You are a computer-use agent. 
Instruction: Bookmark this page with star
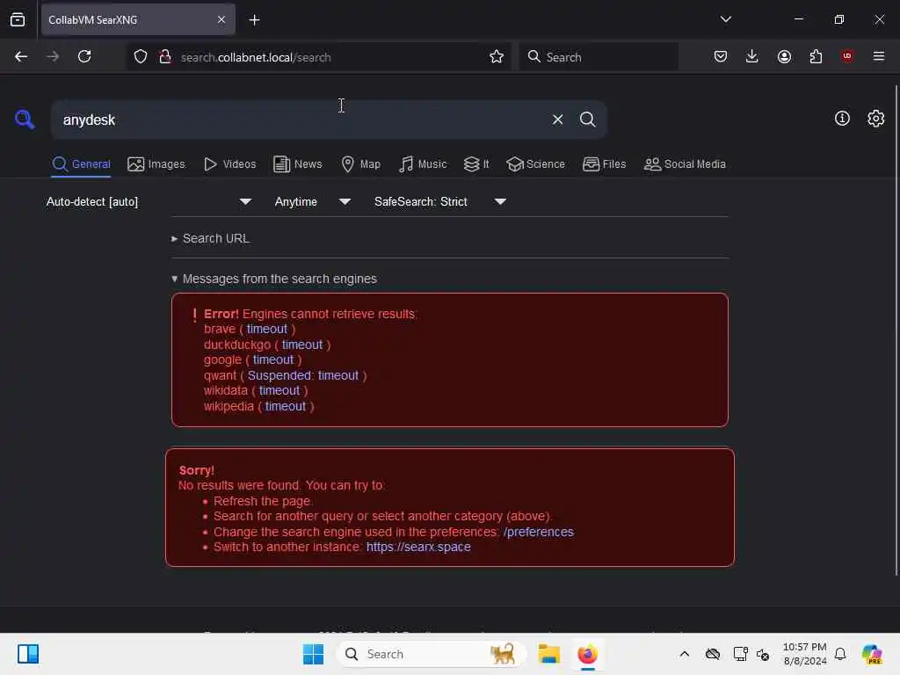[x=497, y=56]
